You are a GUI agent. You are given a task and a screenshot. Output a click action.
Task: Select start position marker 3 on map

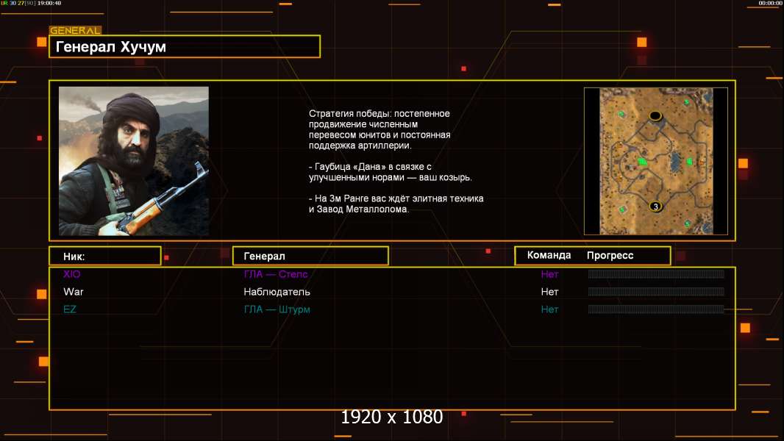[x=655, y=206]
